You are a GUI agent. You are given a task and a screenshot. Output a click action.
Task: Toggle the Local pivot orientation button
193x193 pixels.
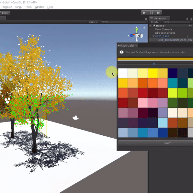5,13
